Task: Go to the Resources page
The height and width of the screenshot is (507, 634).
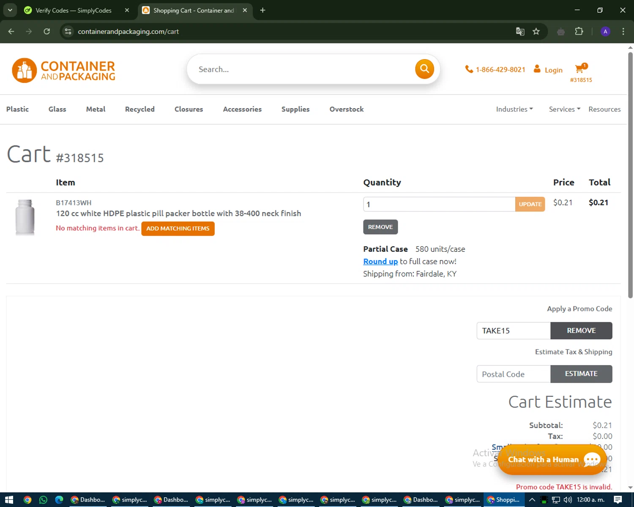Action: (604, 109)
